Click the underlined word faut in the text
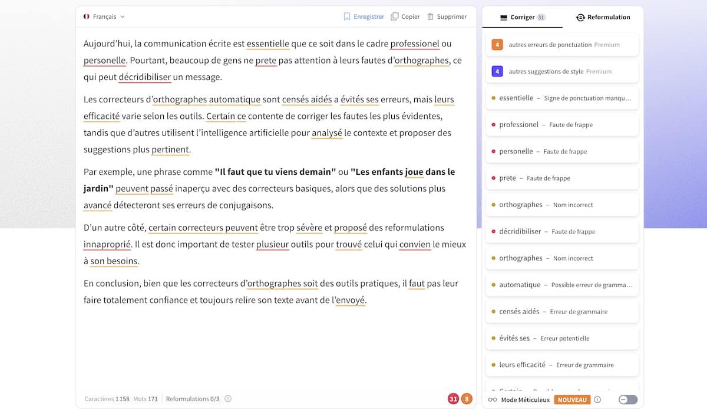This screenshot has width=707, height=413. pyautogui.click(x=417, y=284)
